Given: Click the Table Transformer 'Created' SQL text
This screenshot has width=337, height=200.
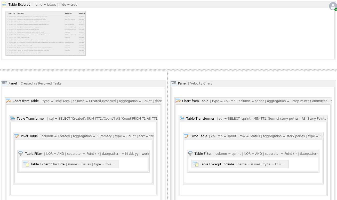Looking at the screenshot, I should tap(102, 119).
